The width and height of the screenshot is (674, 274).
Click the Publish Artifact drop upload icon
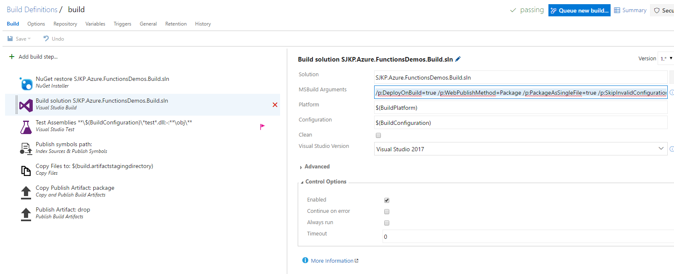pos(26,215)
